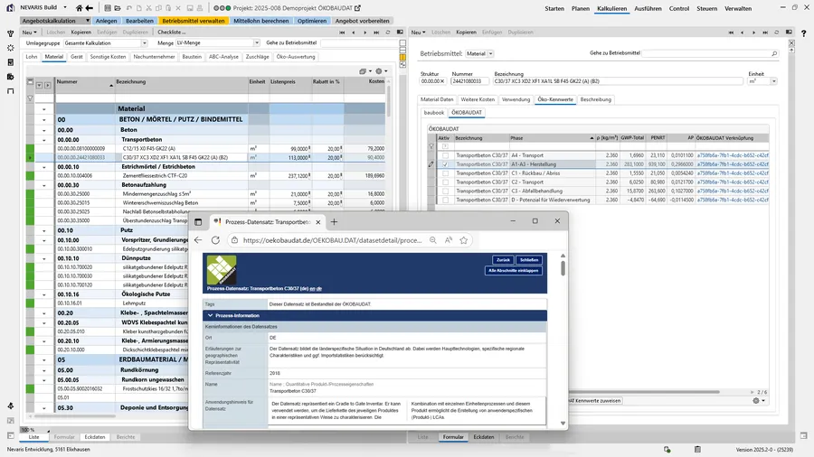The width and height of the screenshot is (814, 457).
Task: Click browser reload icon in Prozess-Datensatz window
Action: [x=215, y=240]
